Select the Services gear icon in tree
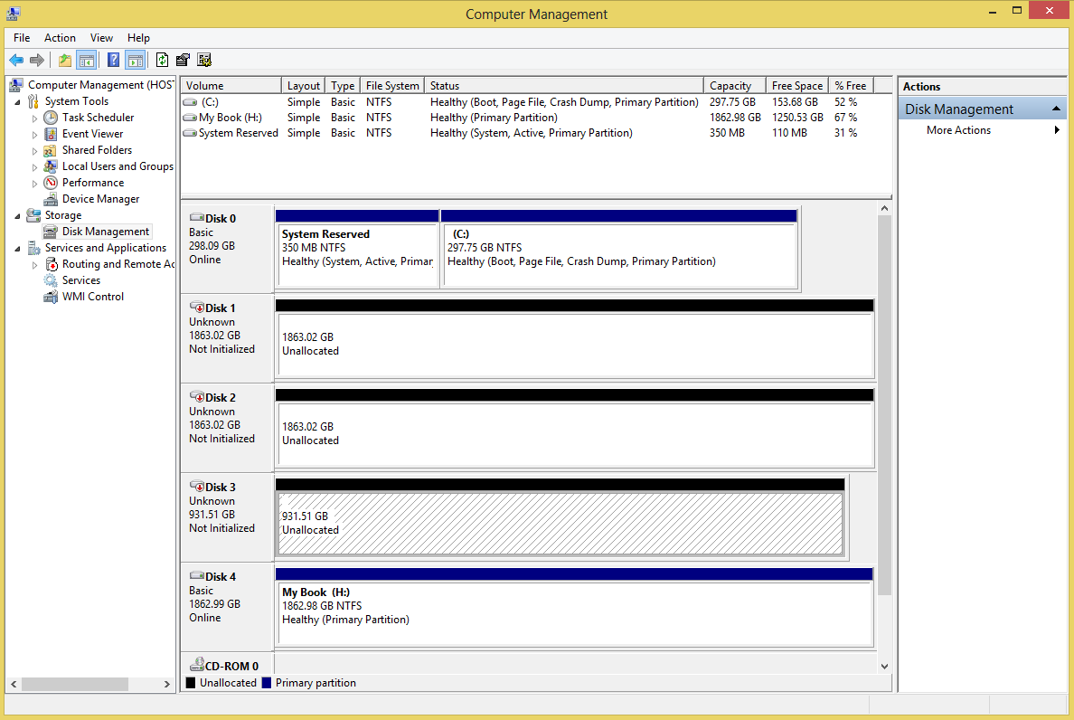This screenshot has width=1074, height=720. 50,280
